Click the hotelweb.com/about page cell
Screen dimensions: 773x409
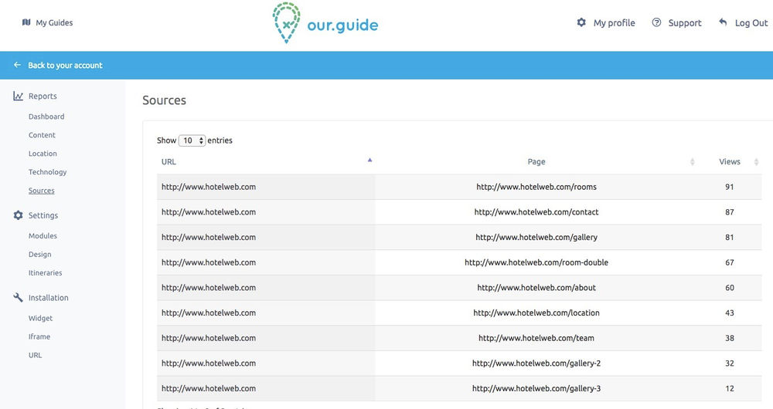pyautogui.click(x=536, y=287)
